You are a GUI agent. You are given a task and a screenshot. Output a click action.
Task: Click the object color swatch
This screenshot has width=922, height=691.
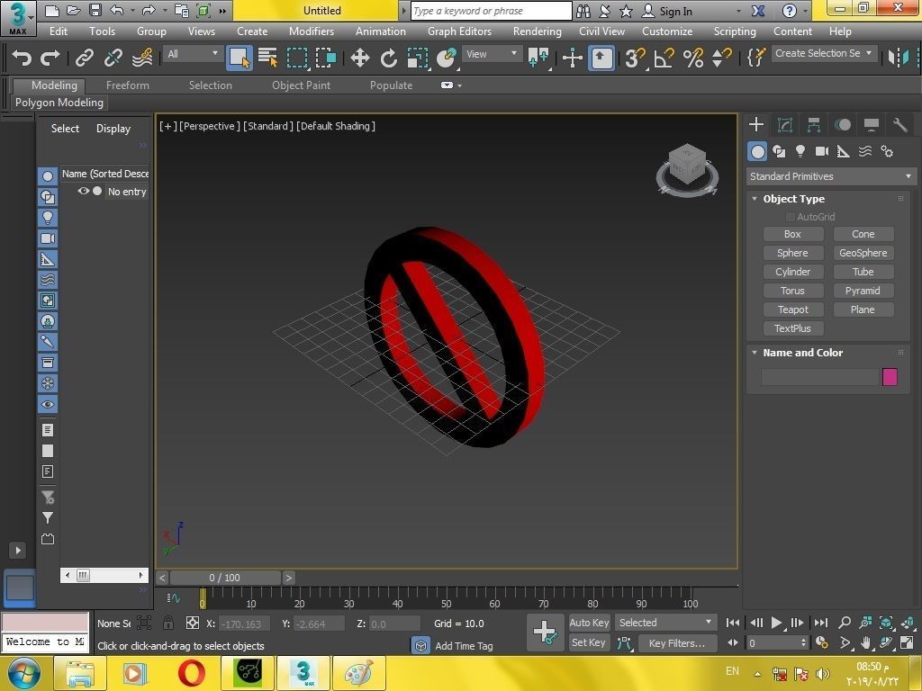(x=890, y=377)
